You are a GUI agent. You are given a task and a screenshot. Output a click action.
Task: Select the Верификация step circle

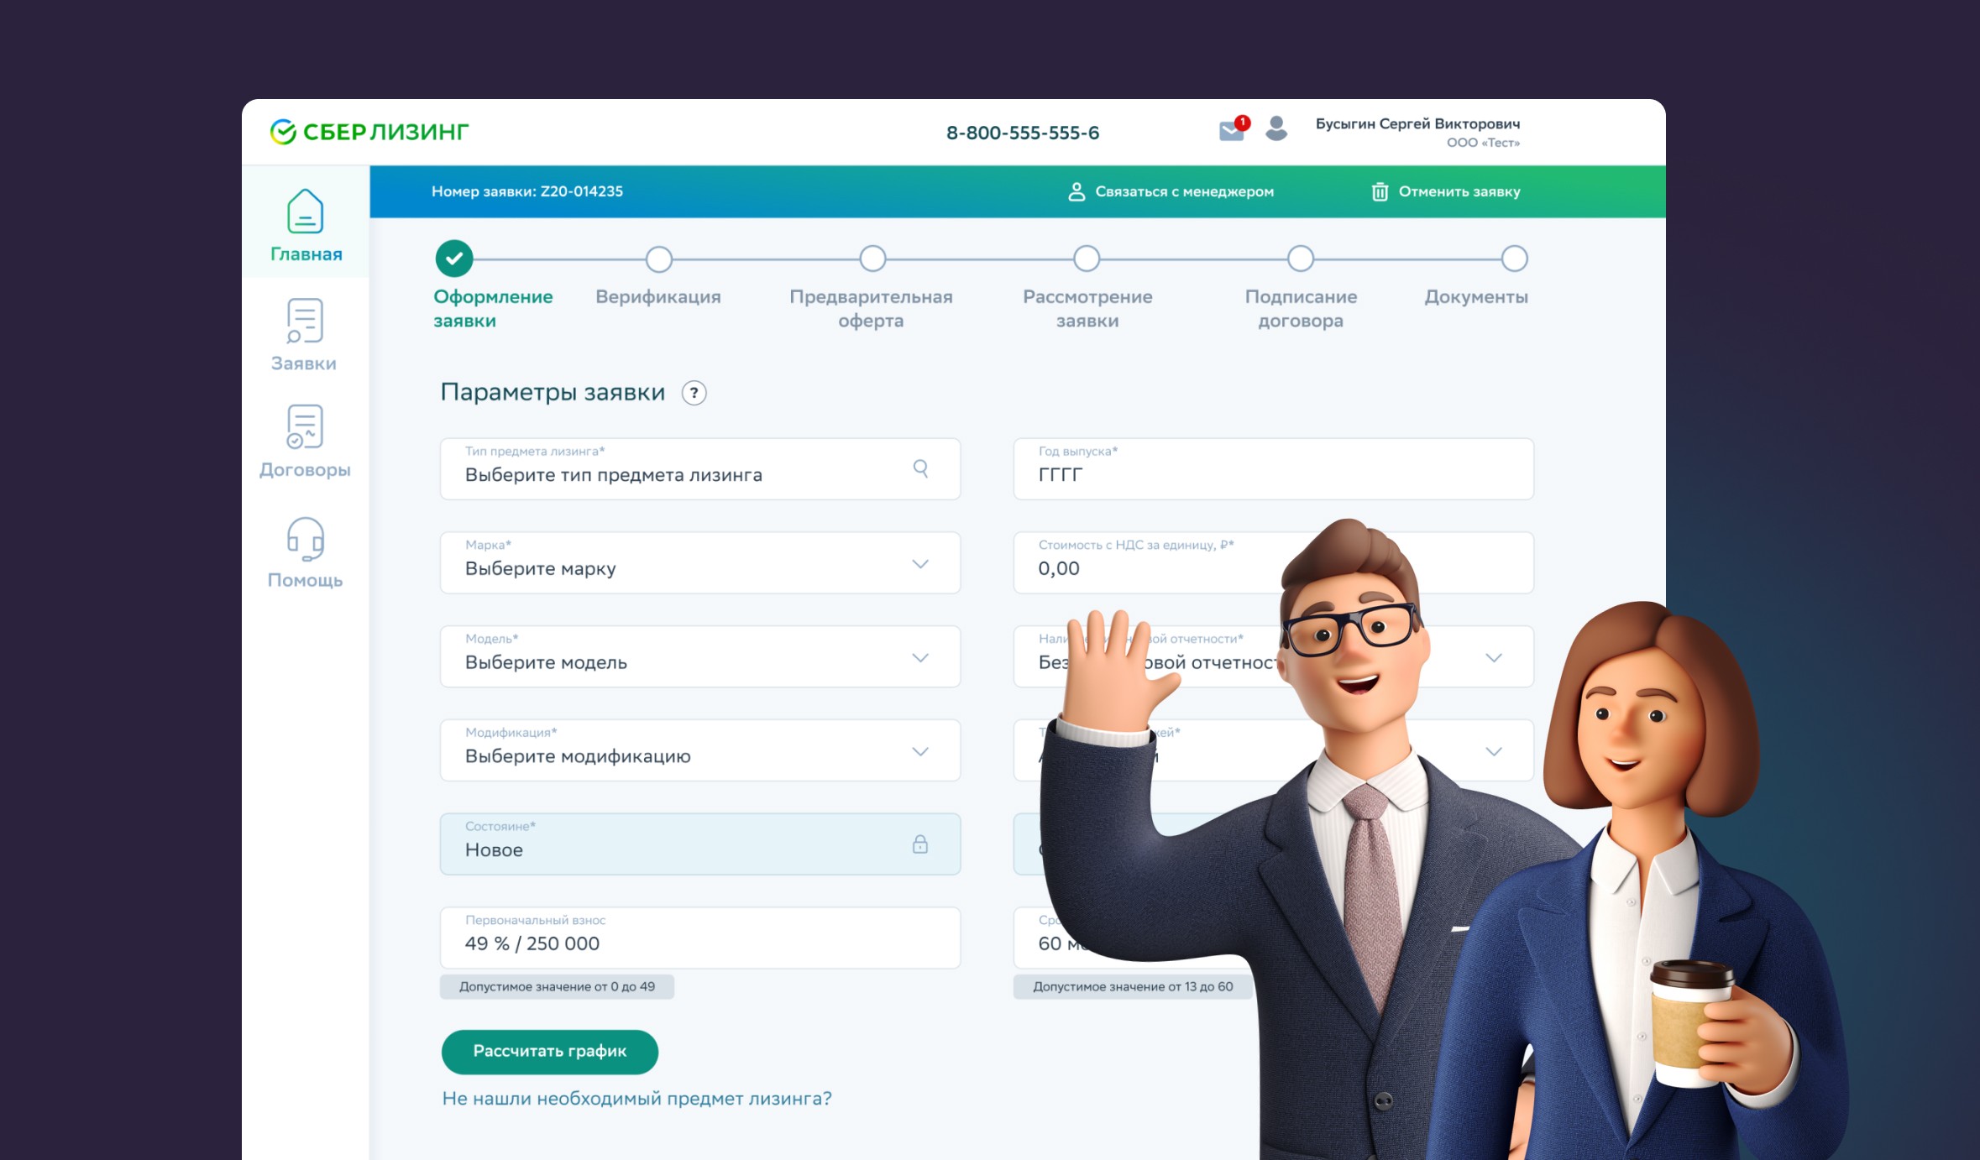click(659, 259)
